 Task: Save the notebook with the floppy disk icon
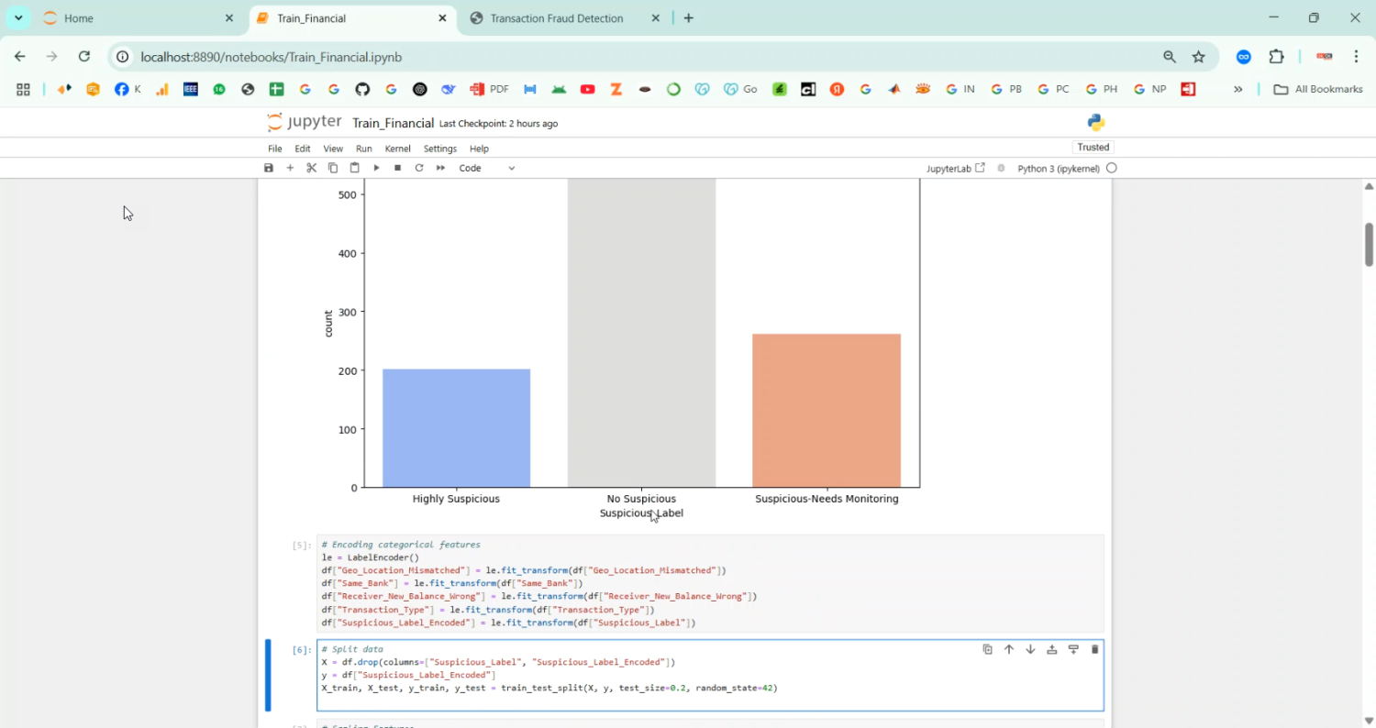click(269, 168)
